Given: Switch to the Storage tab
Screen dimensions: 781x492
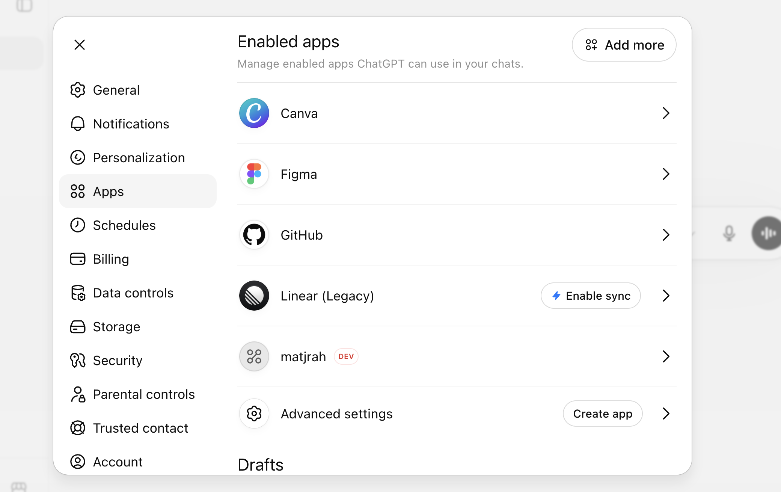Looking at the screenshot, I should tap(138, 326).
